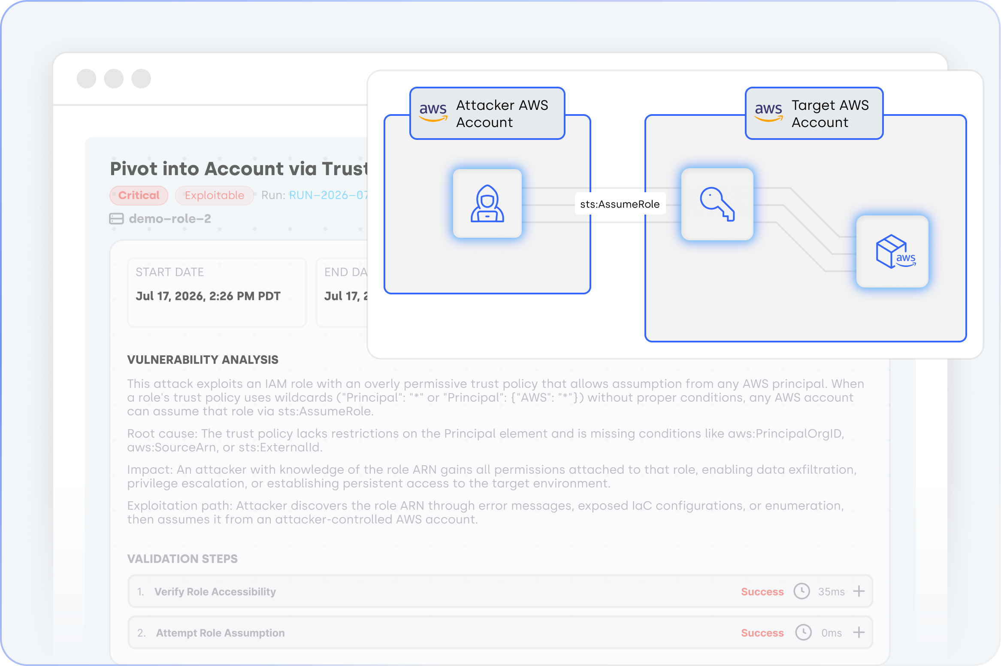Click the Root cause paragraph
This screenshot has width=1001, height=666.
coord(486,440)
